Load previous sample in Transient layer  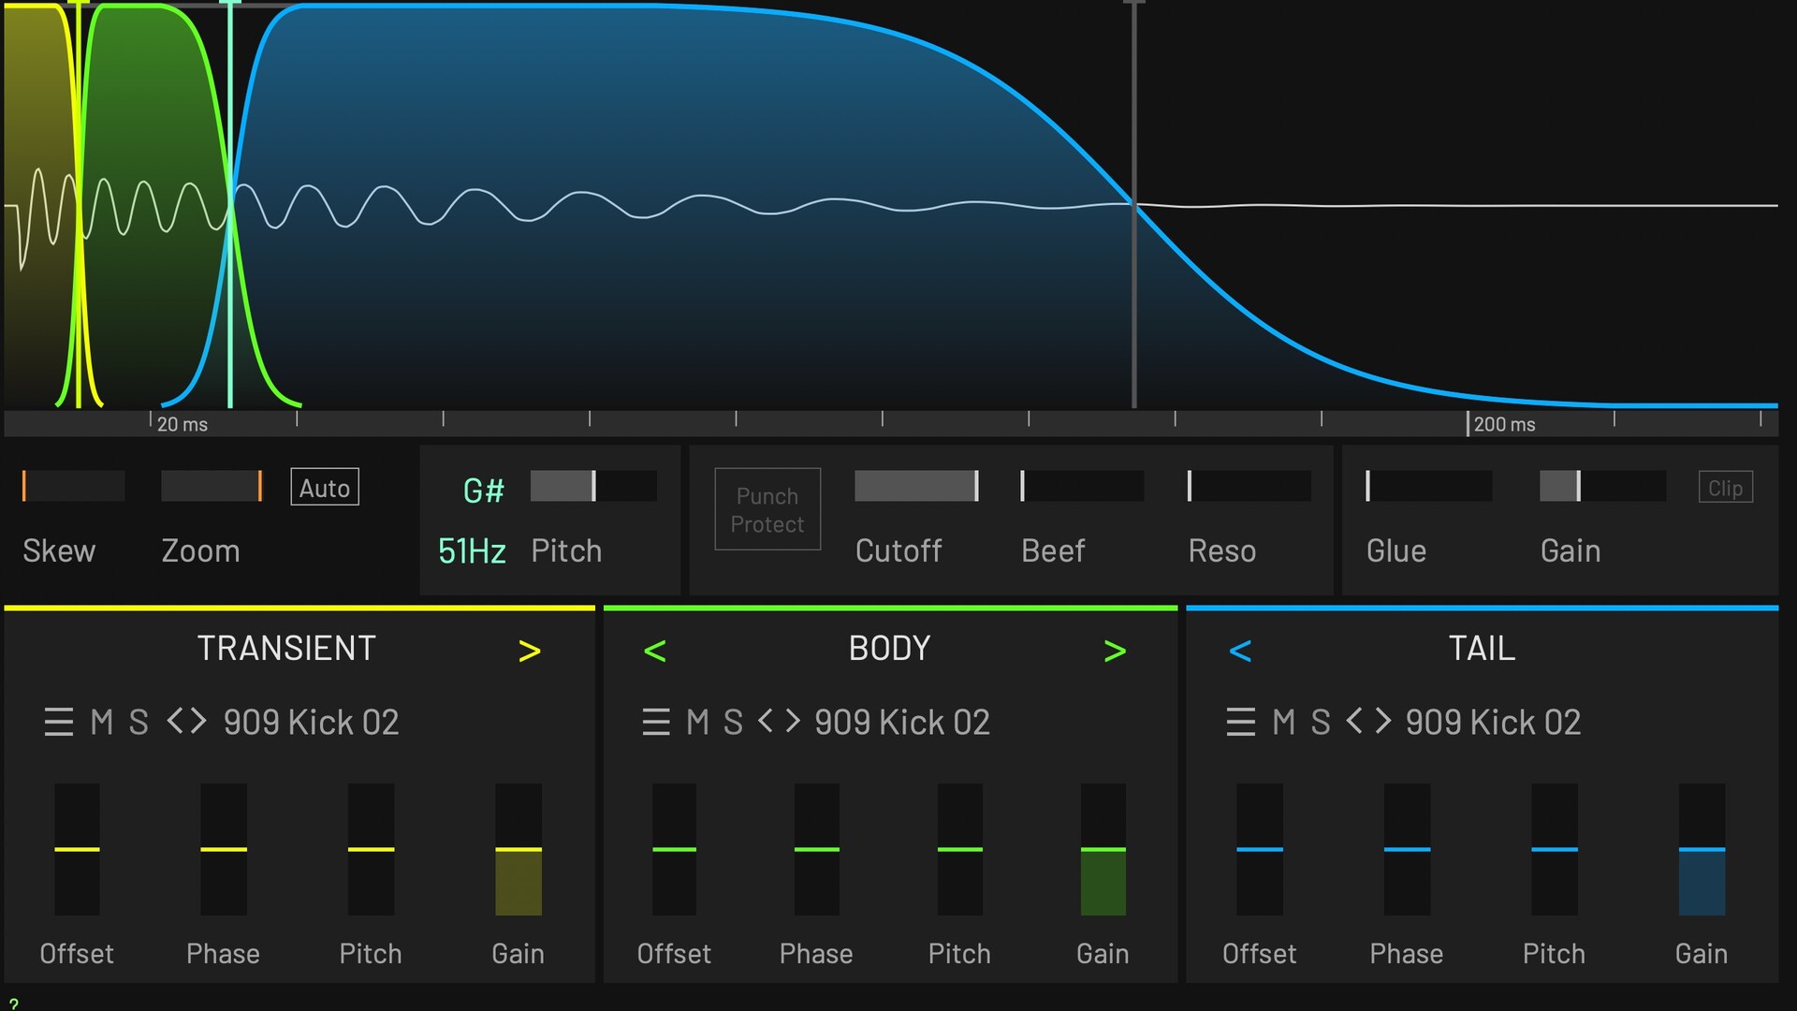[175, 722]
